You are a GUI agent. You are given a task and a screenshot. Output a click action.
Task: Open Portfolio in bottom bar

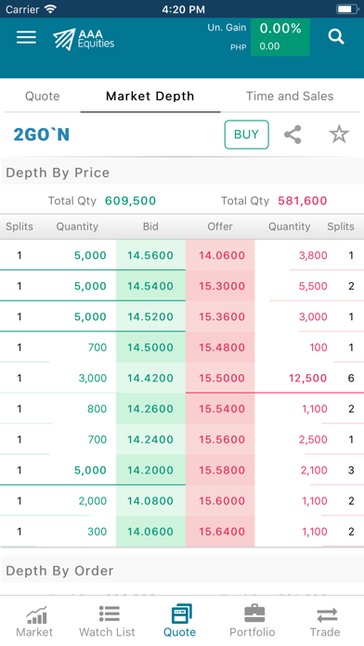click(253, 621)
